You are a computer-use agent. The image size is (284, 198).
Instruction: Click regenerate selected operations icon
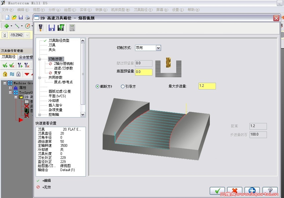pyautogui.click(x=20, y=65)
